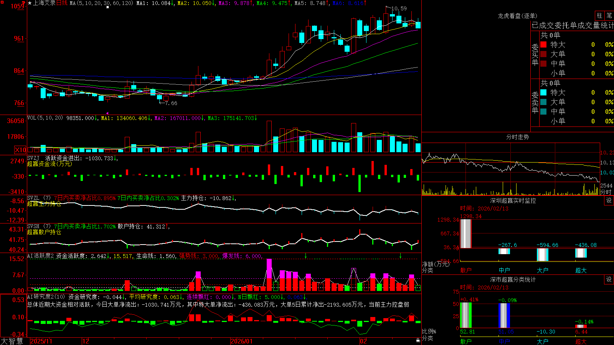Viewport: 614px width, 345px height.
Task: Click the 大智慧 logo at the bottom left
Action: click(12, 341)
